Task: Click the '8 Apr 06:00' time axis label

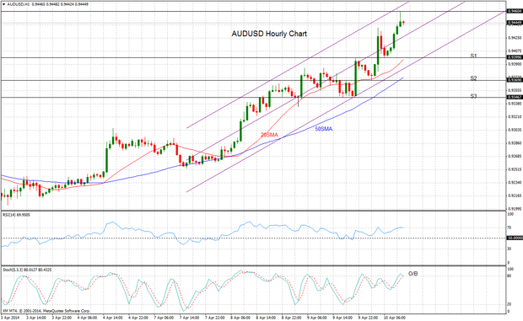Action: pyautogui.click(x=240, y=318)
